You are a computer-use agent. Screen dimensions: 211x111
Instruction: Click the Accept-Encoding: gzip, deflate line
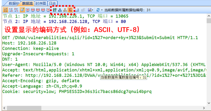click(x=41, y=81)
